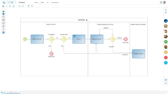Open help with the question mark icon
This screenshot has width=168, height=94.
(x=161, y=3)
